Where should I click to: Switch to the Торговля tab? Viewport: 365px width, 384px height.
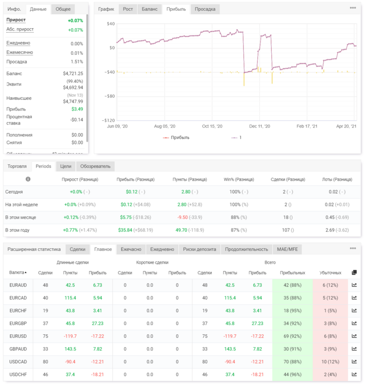[17, 166]
